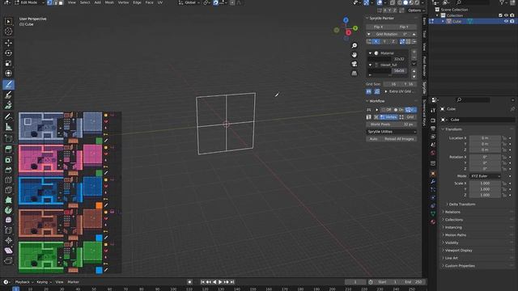Choose Grid snapping in Workflow panel

[407, 117]
